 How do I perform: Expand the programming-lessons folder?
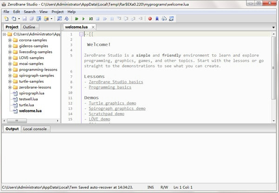coord(10,70)
